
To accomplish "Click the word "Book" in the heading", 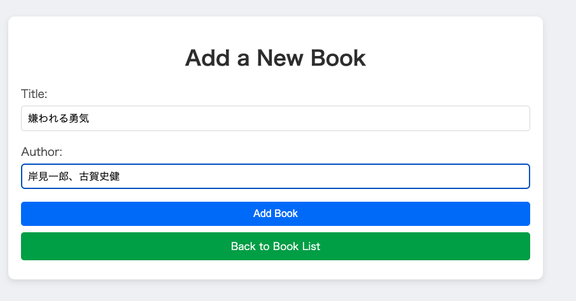I will 339,58.
